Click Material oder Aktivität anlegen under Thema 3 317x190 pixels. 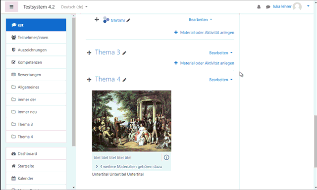click(x=204, y=63)
